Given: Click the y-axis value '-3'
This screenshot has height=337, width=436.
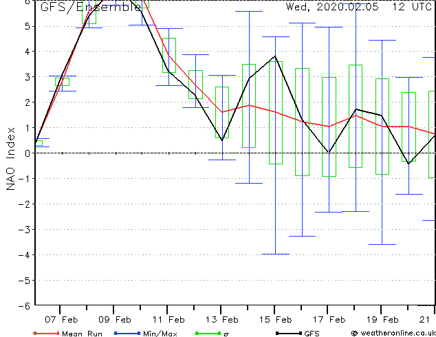Looking at the screenshot, I should (x=24, y=230).
